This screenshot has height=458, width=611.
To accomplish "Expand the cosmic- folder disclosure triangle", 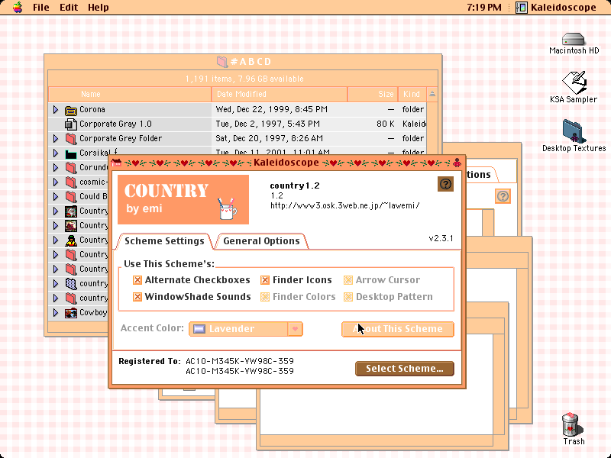I will tap(56, 182).
